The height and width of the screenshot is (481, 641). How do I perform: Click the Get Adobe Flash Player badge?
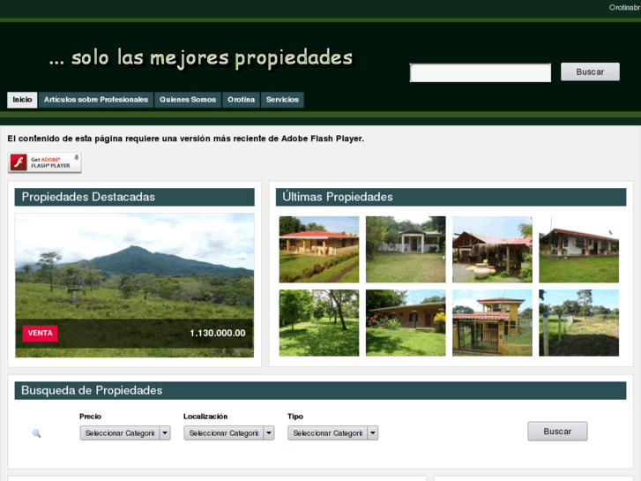click(45, 162)
